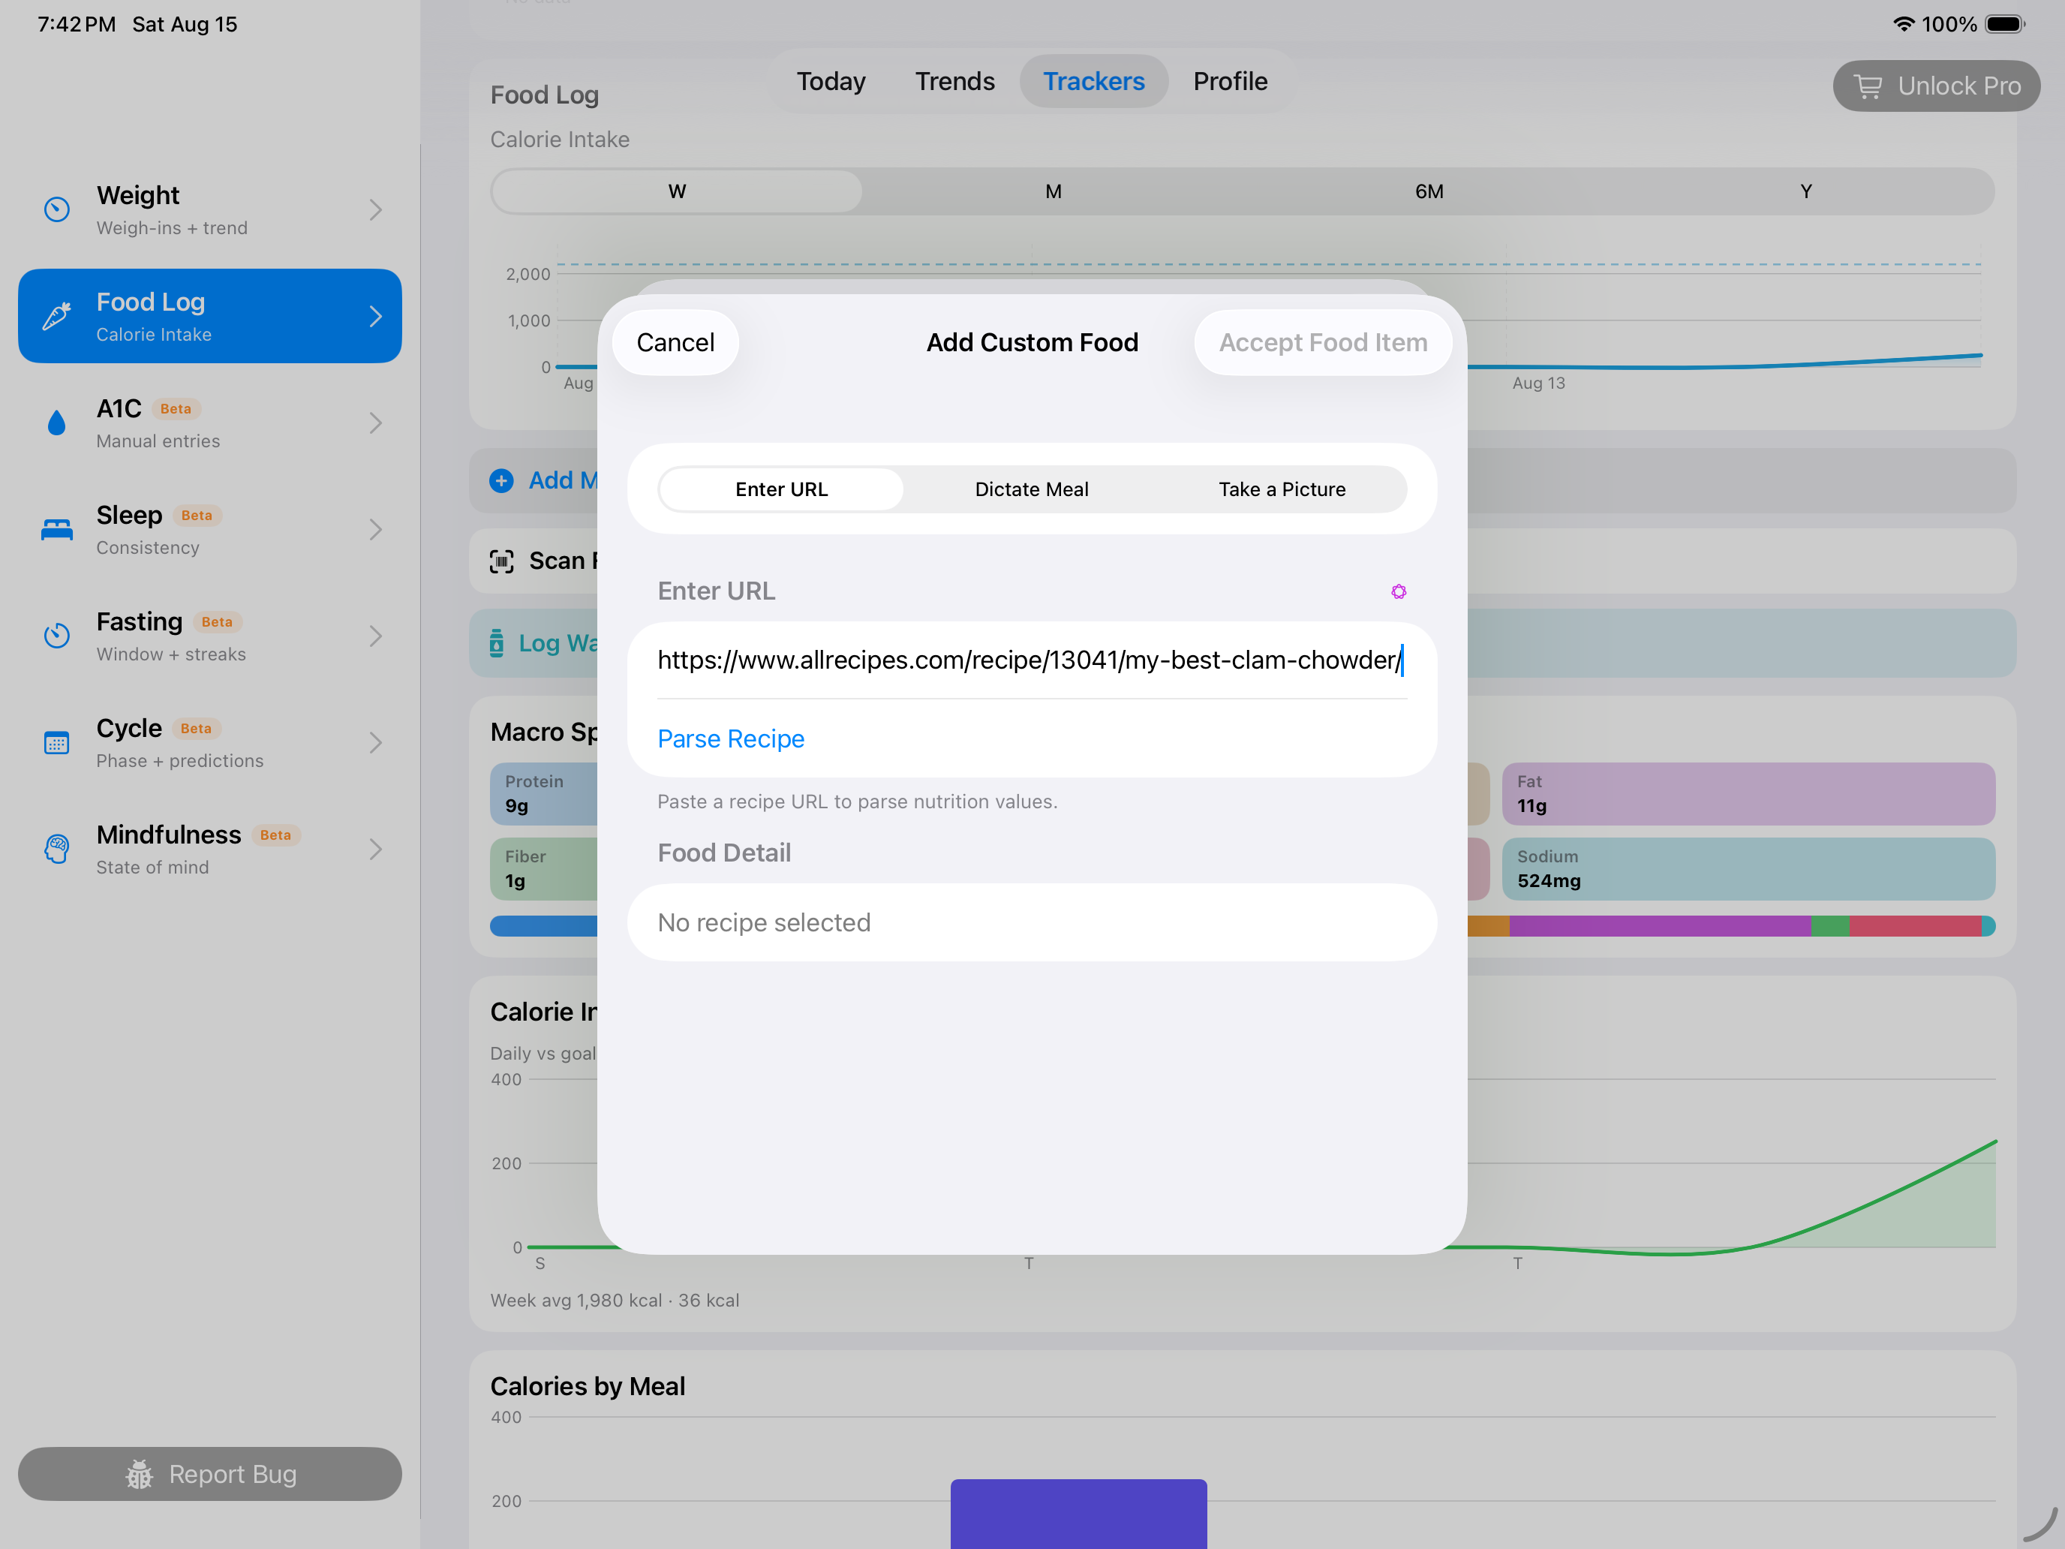Screen dimensions: 2065x1549
Task: Select the Enter URL segment
Action: pos(781,490)
